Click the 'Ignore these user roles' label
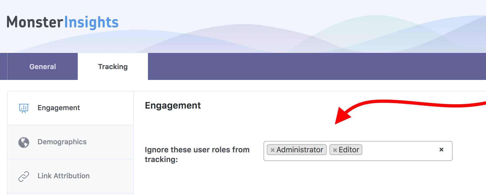The width and height of the screenshot is (486, 195). point(197,154)
